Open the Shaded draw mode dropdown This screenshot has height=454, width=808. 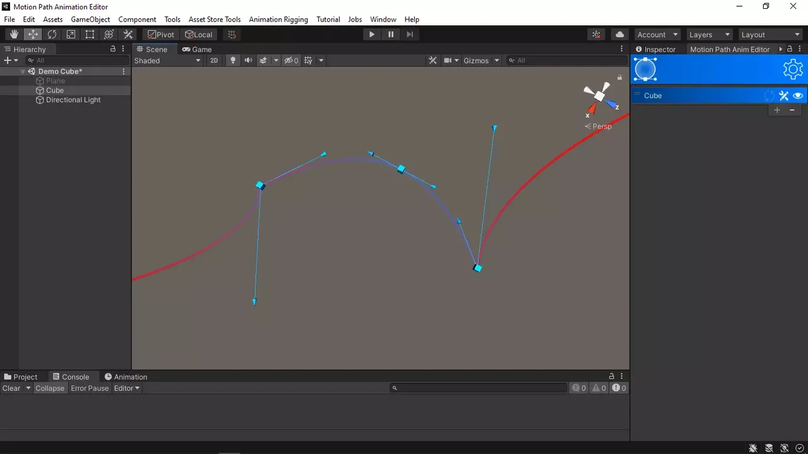pos(167,61)
